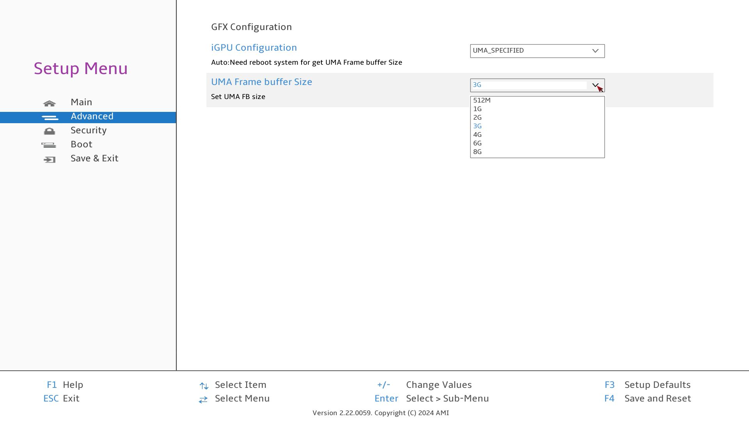The width and height of the screenshot is (749, 421).
Task: Click F4 Save and Reset
Action: [x=657, y=398]
